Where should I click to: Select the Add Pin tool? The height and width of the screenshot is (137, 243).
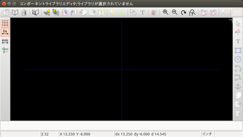pos(238,32)
